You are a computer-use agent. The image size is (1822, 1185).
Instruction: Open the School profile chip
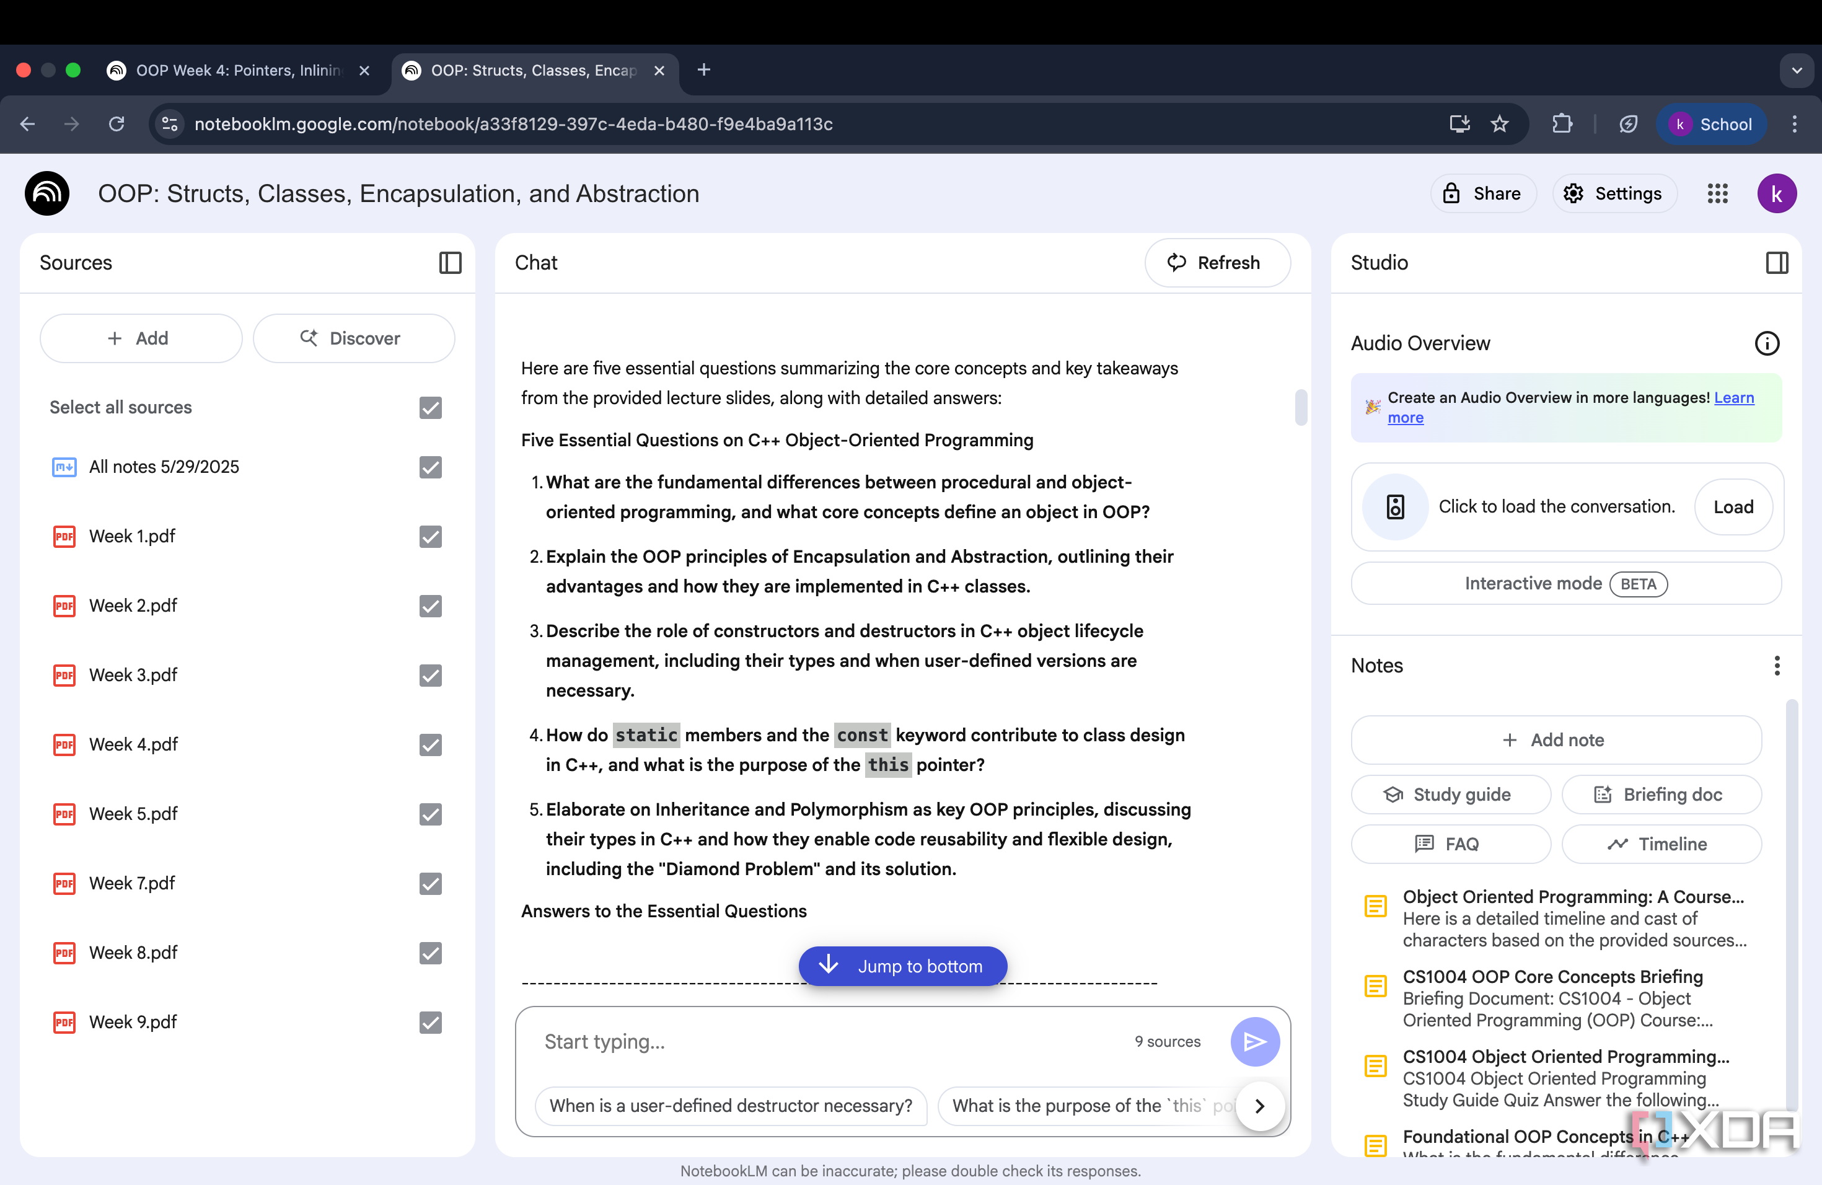click(1711, 124)
